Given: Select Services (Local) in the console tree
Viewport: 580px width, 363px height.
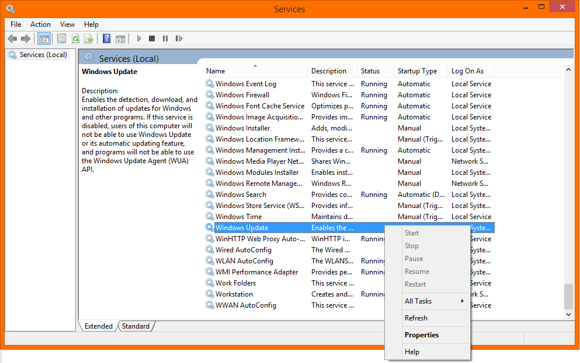Looking at the screenshot, I should click(x=43, y=55).
